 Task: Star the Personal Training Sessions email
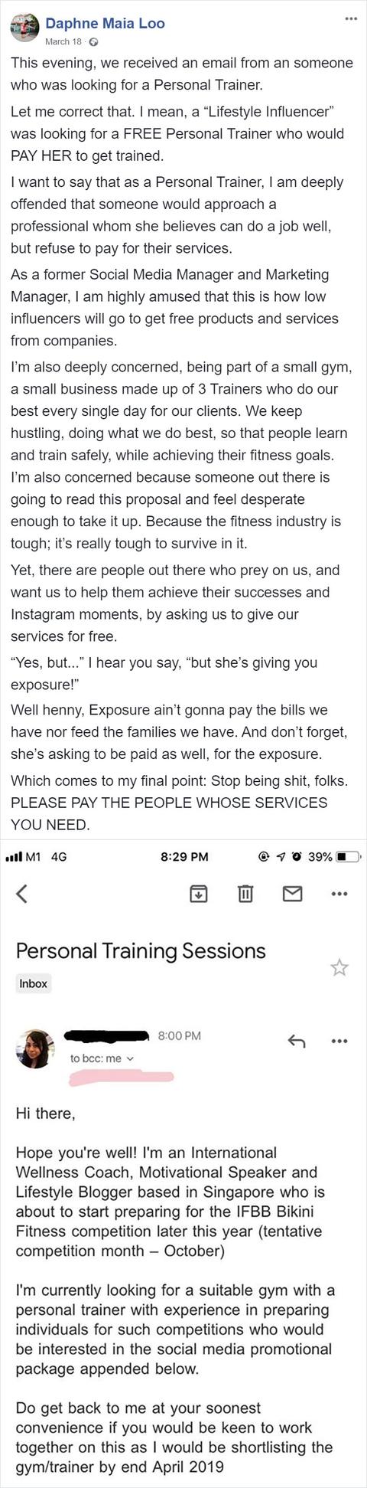click(x=339, y=967)
